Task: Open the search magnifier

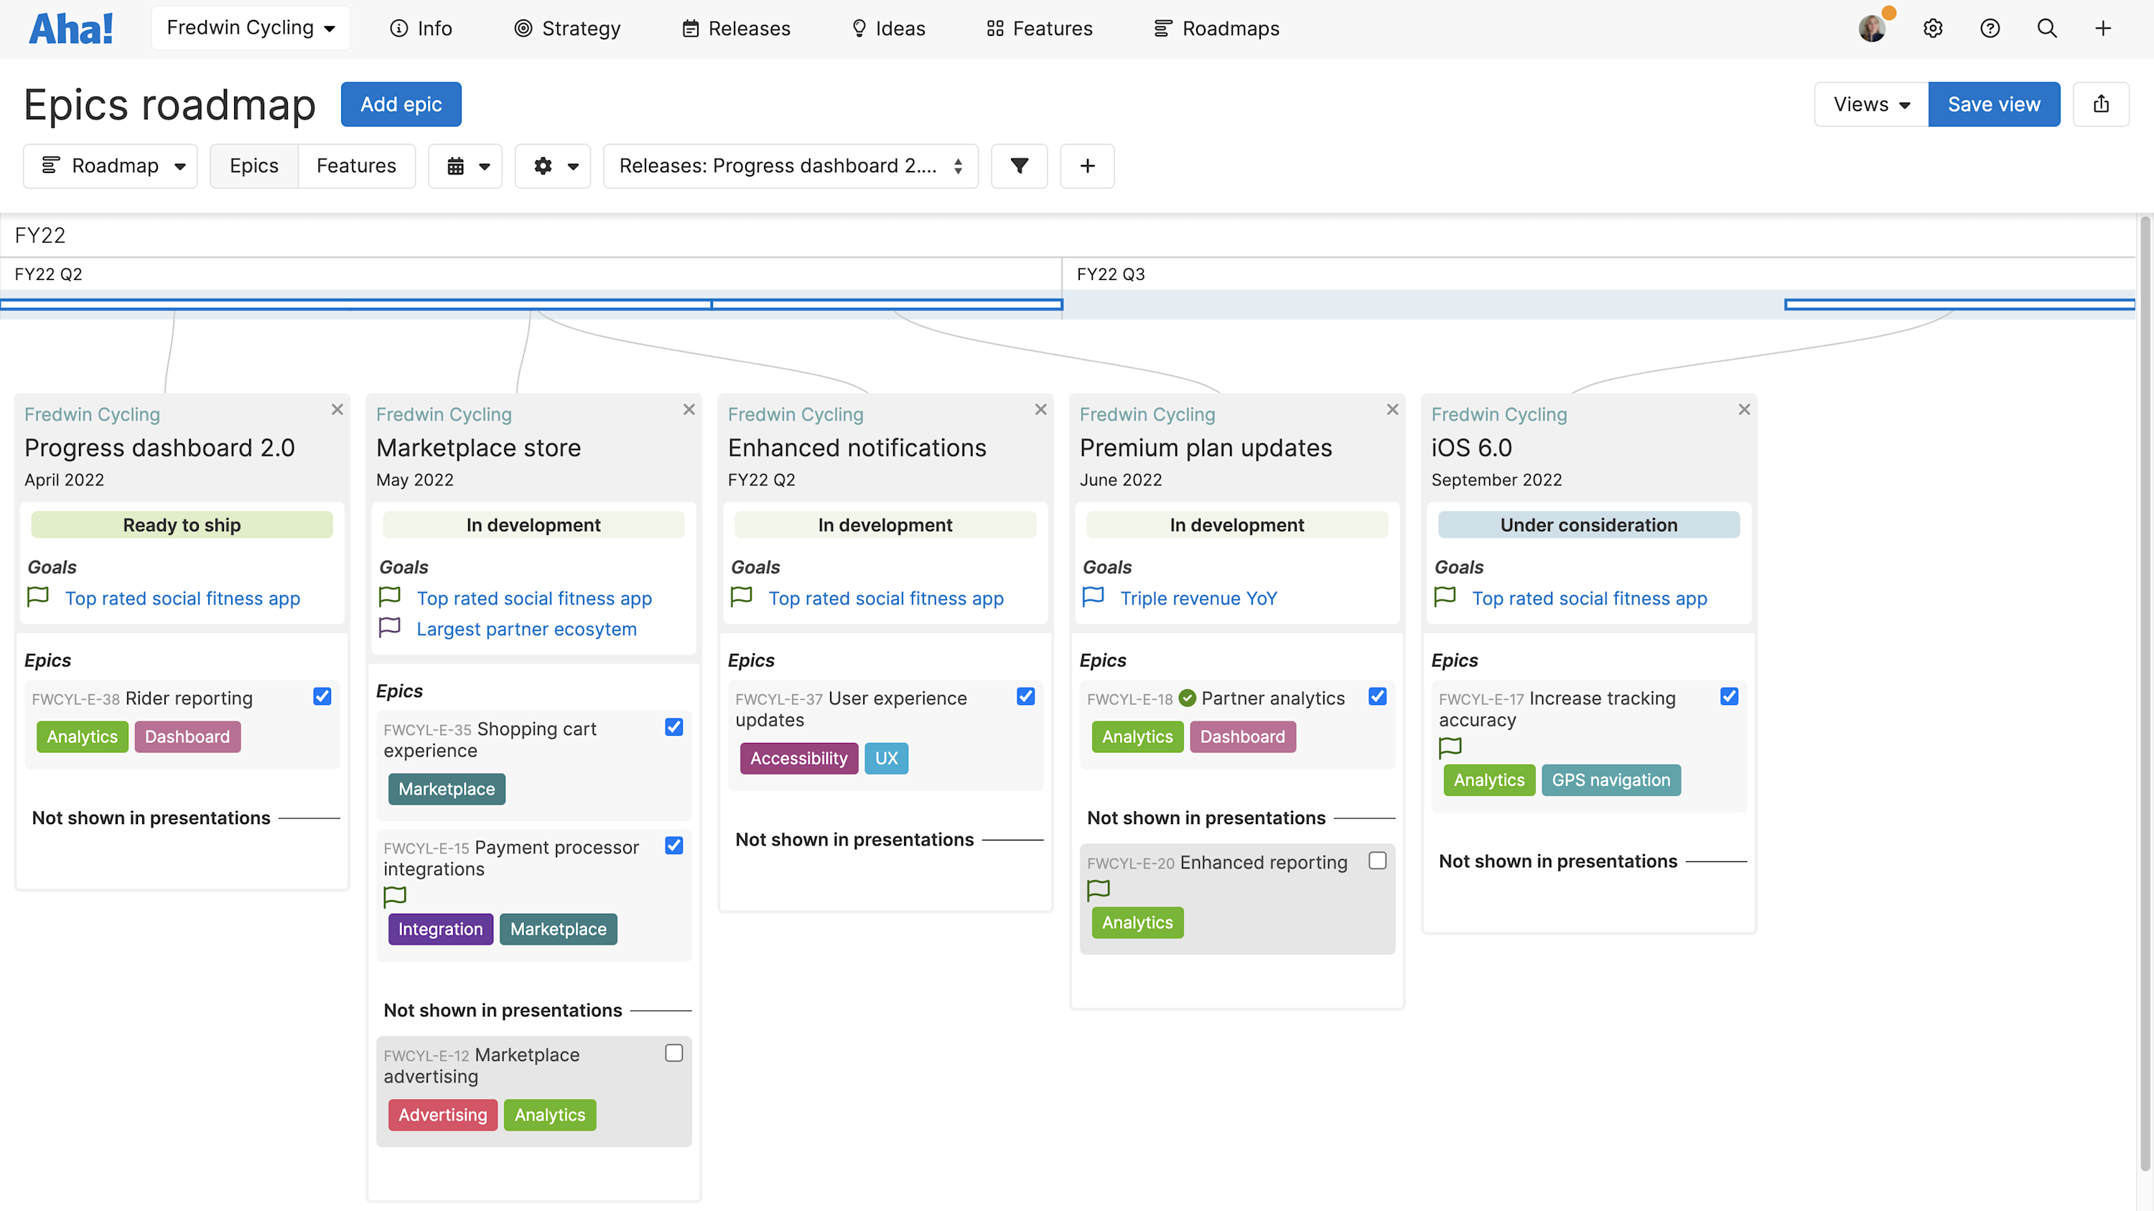Action: tap(2046, 27)
